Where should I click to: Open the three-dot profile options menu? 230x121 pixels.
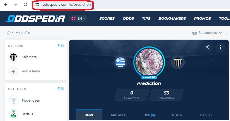point(220,47)
